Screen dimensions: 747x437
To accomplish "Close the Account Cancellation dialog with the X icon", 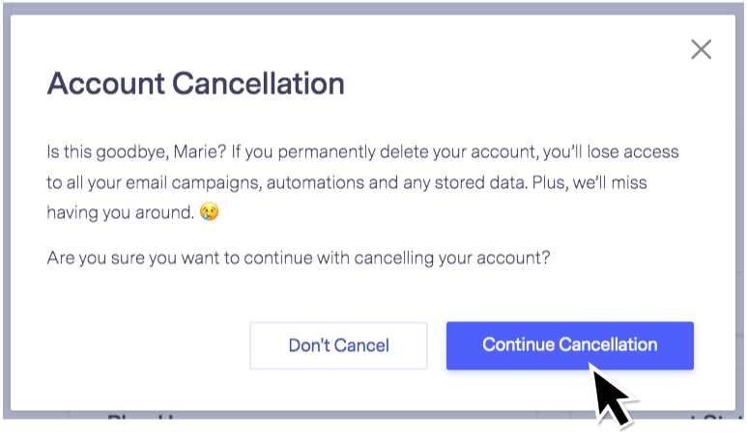I will pos(702,49).
